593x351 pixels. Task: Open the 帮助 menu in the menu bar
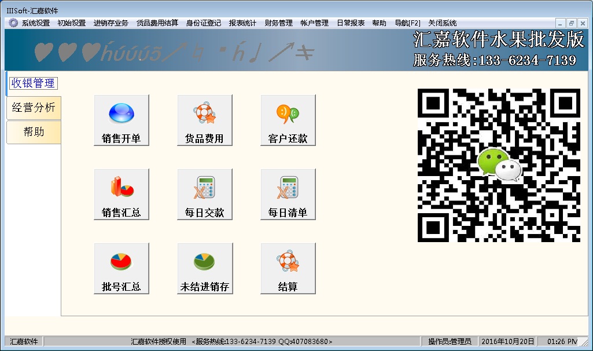380,23
